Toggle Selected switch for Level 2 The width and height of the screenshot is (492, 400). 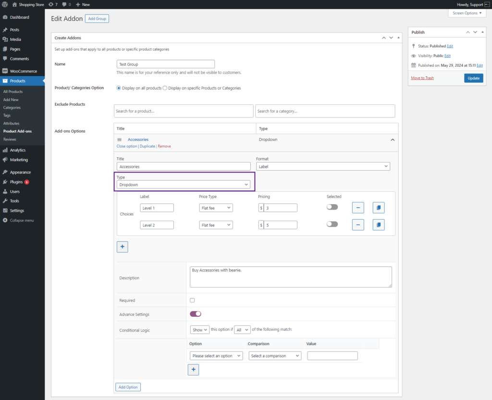click(332, 224)
